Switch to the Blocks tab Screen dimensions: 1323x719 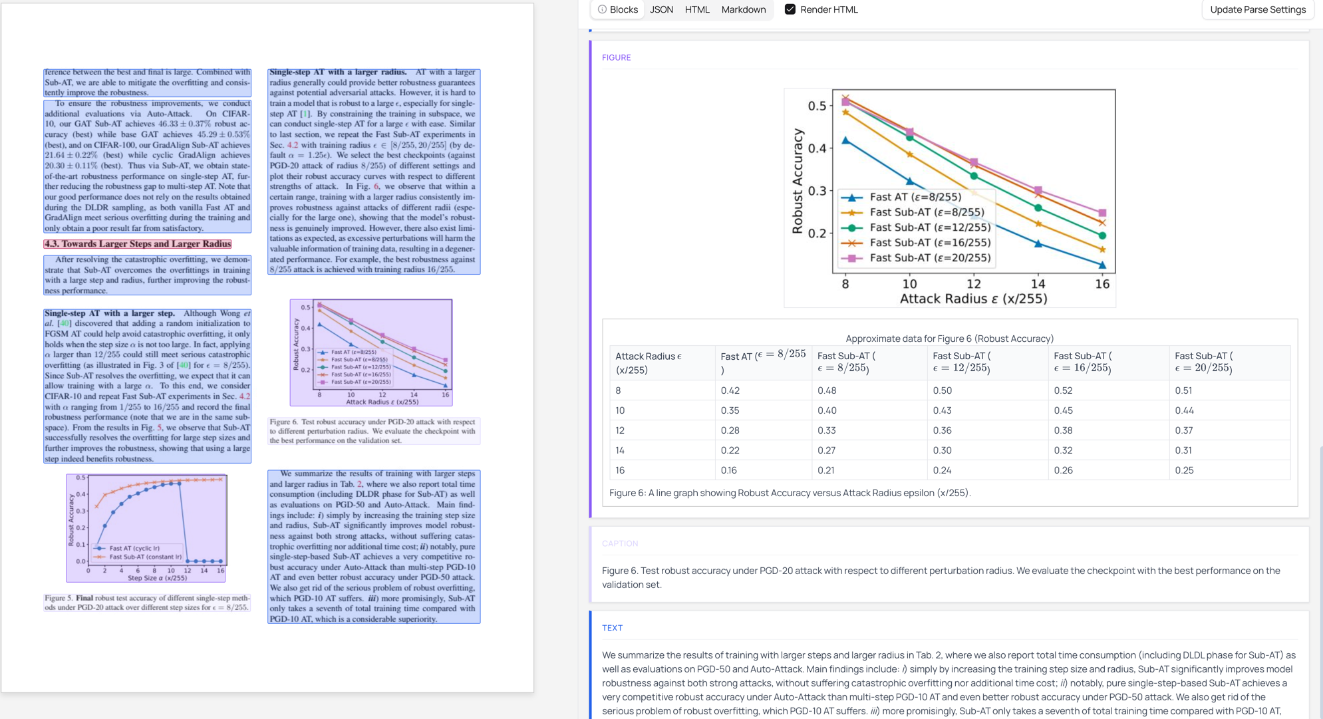[x=618, y=9]
